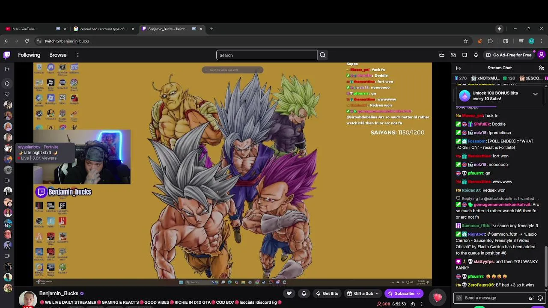
Task: Go back to the previous page
Action: [x=6, y=41]
